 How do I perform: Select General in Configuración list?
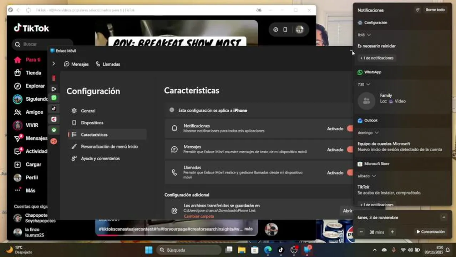pyautogui.click(x=107, y=111)
